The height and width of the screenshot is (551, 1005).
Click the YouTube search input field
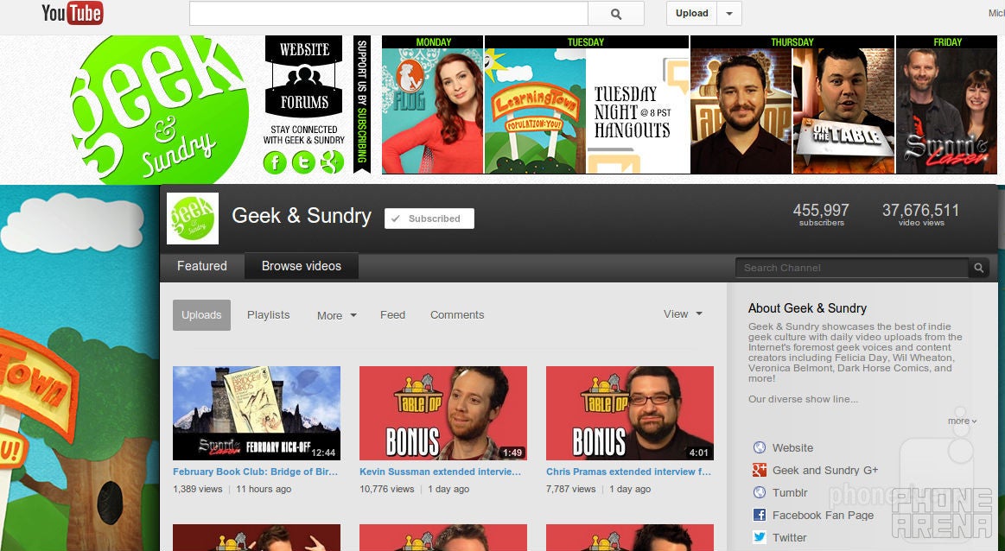pyautogui.click(x=388, y=14)
